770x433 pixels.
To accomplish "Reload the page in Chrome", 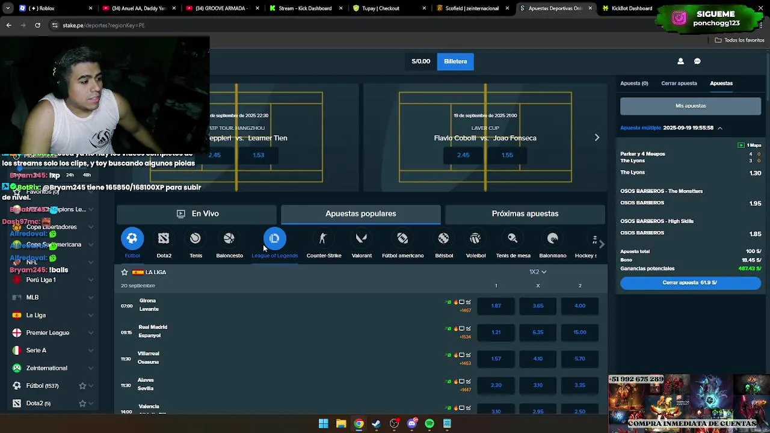I will click(37, 25).
